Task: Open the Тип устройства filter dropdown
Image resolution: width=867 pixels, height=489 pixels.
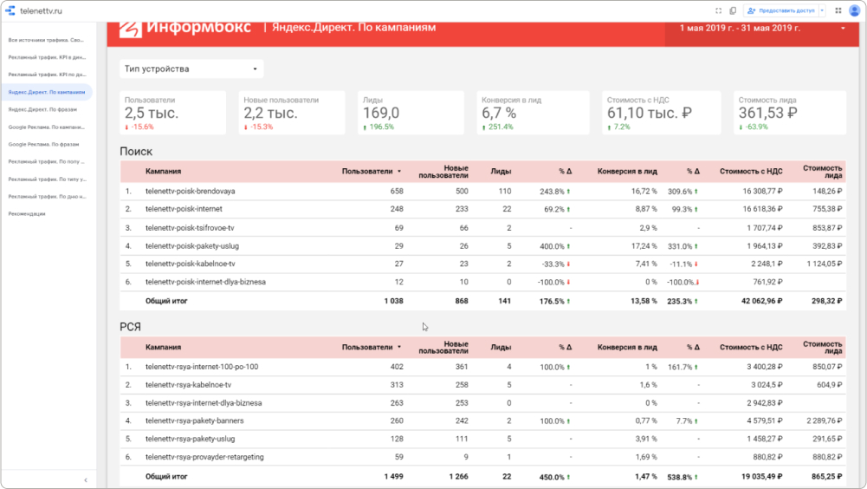Action: tap(191, 68)
